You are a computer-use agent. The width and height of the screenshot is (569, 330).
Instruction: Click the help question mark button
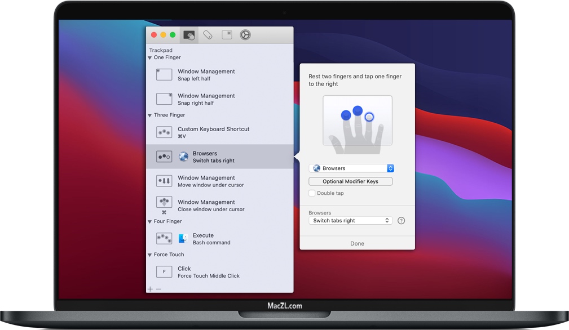[x=402, y=221]
